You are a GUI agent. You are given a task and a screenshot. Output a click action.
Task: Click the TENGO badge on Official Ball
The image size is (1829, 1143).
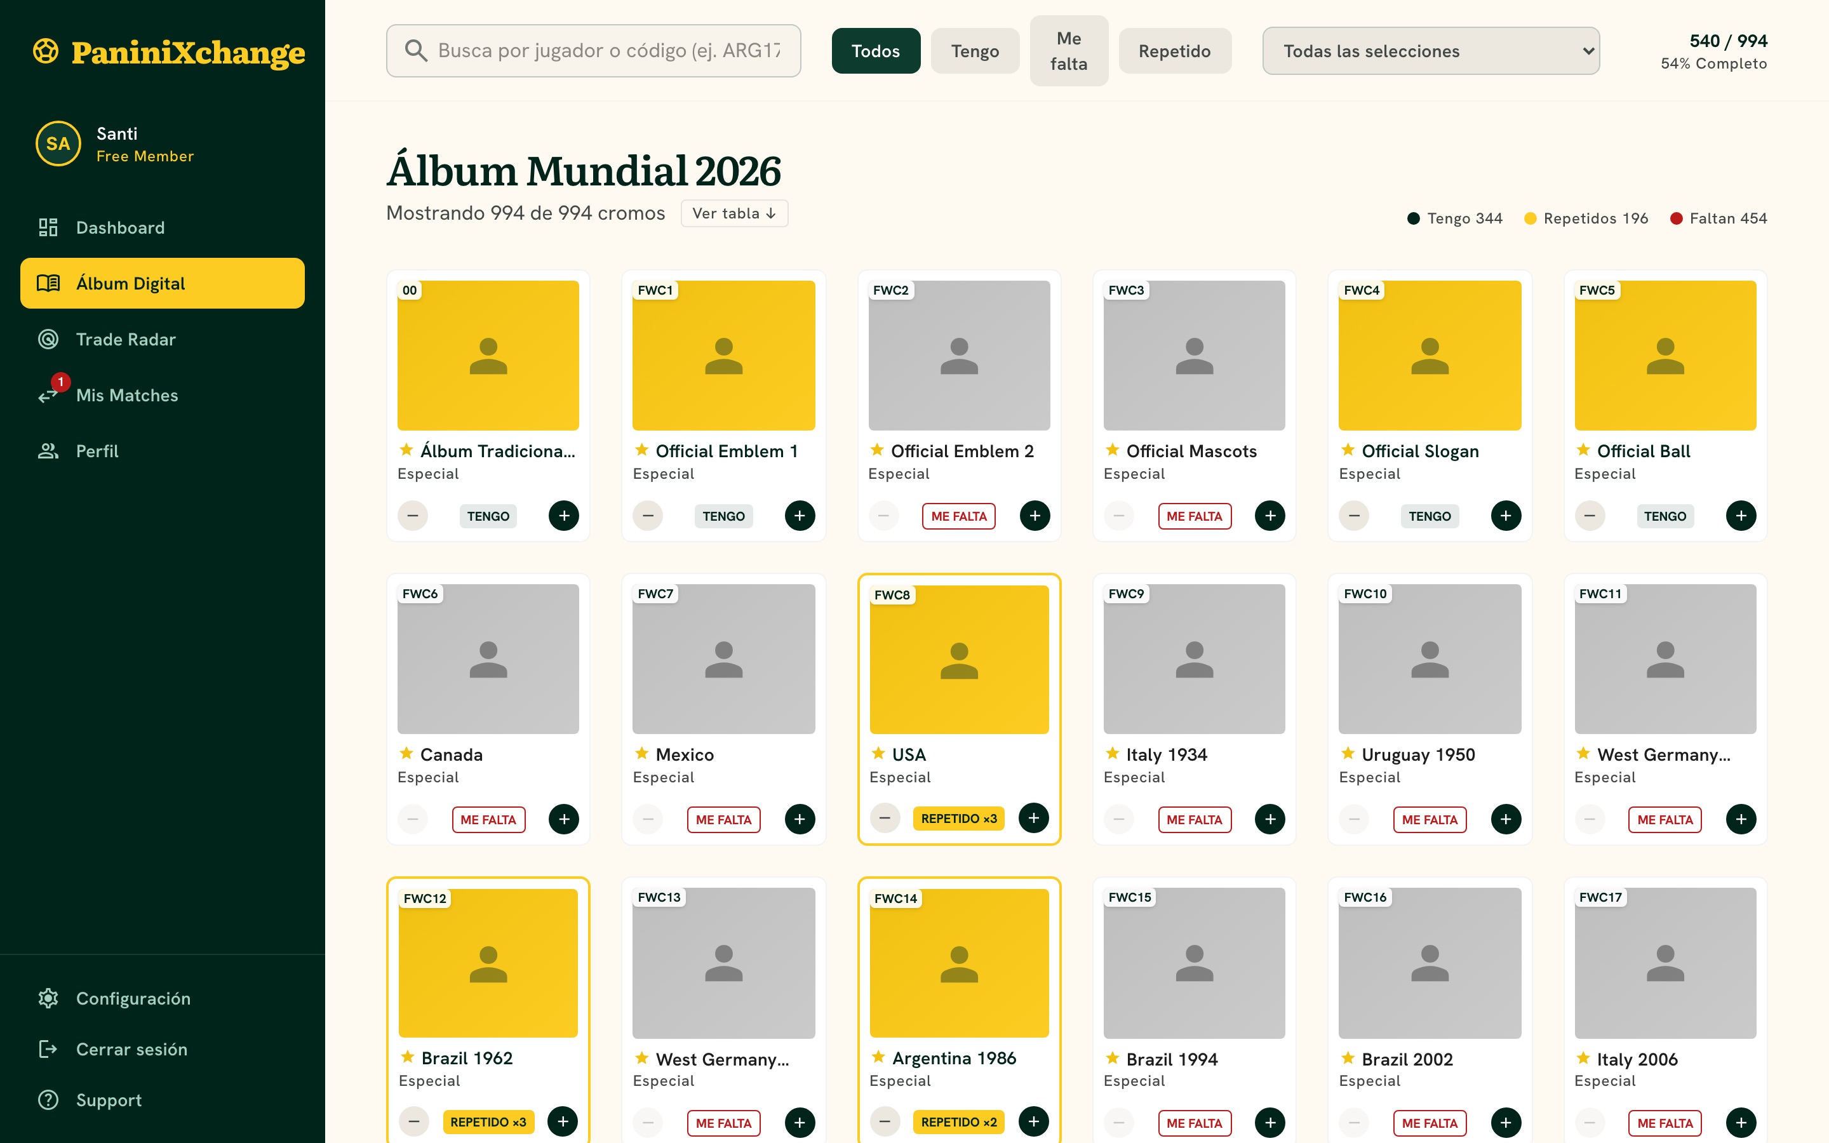(x=1665, y=516)
